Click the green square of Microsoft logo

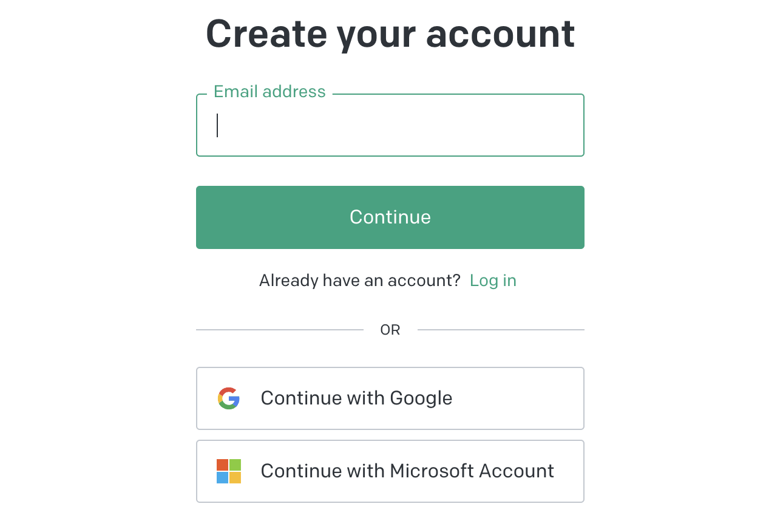click(235, 465)
